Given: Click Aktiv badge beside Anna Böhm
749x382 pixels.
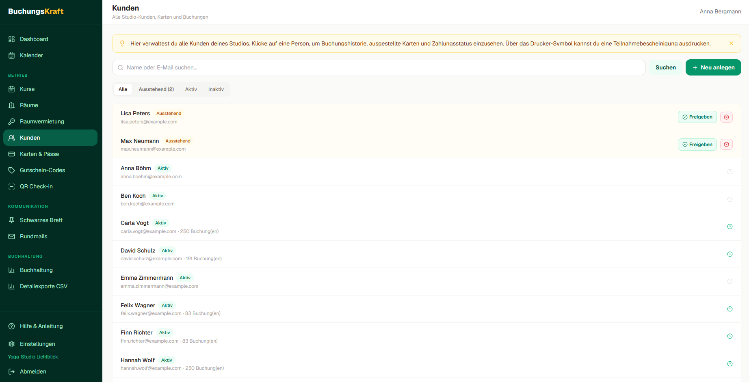Looking at the screenshot, I should pos(163,168).
